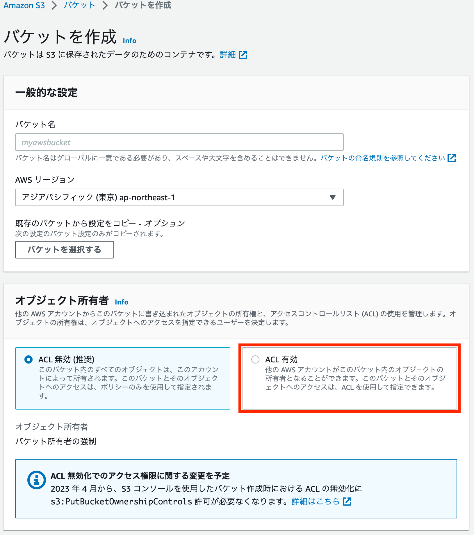Click Info next to オブジェクト所有者 heading
Viewport: 474px width, 535px height.
pos(122,302)
